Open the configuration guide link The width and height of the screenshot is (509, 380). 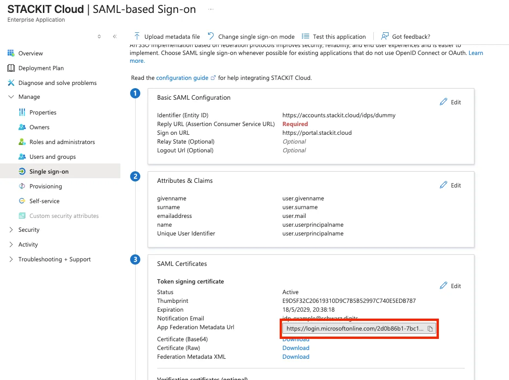pyautogui.click(x=182, y=78)
